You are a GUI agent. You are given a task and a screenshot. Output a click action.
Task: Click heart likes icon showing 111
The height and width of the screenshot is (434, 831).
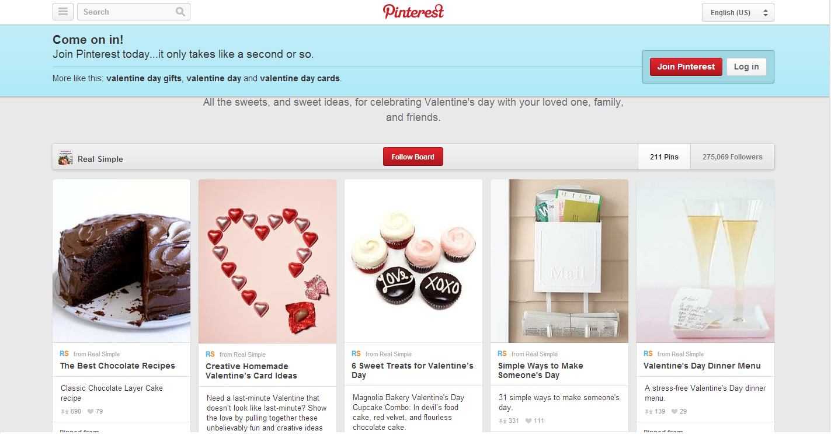[x=528, y=421]
